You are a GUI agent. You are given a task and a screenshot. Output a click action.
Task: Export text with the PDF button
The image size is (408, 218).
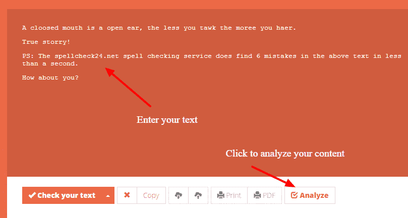265,195
